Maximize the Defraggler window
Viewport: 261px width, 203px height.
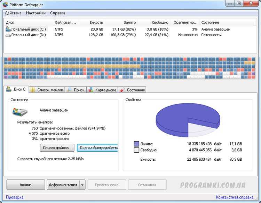(x=239, y=3)
